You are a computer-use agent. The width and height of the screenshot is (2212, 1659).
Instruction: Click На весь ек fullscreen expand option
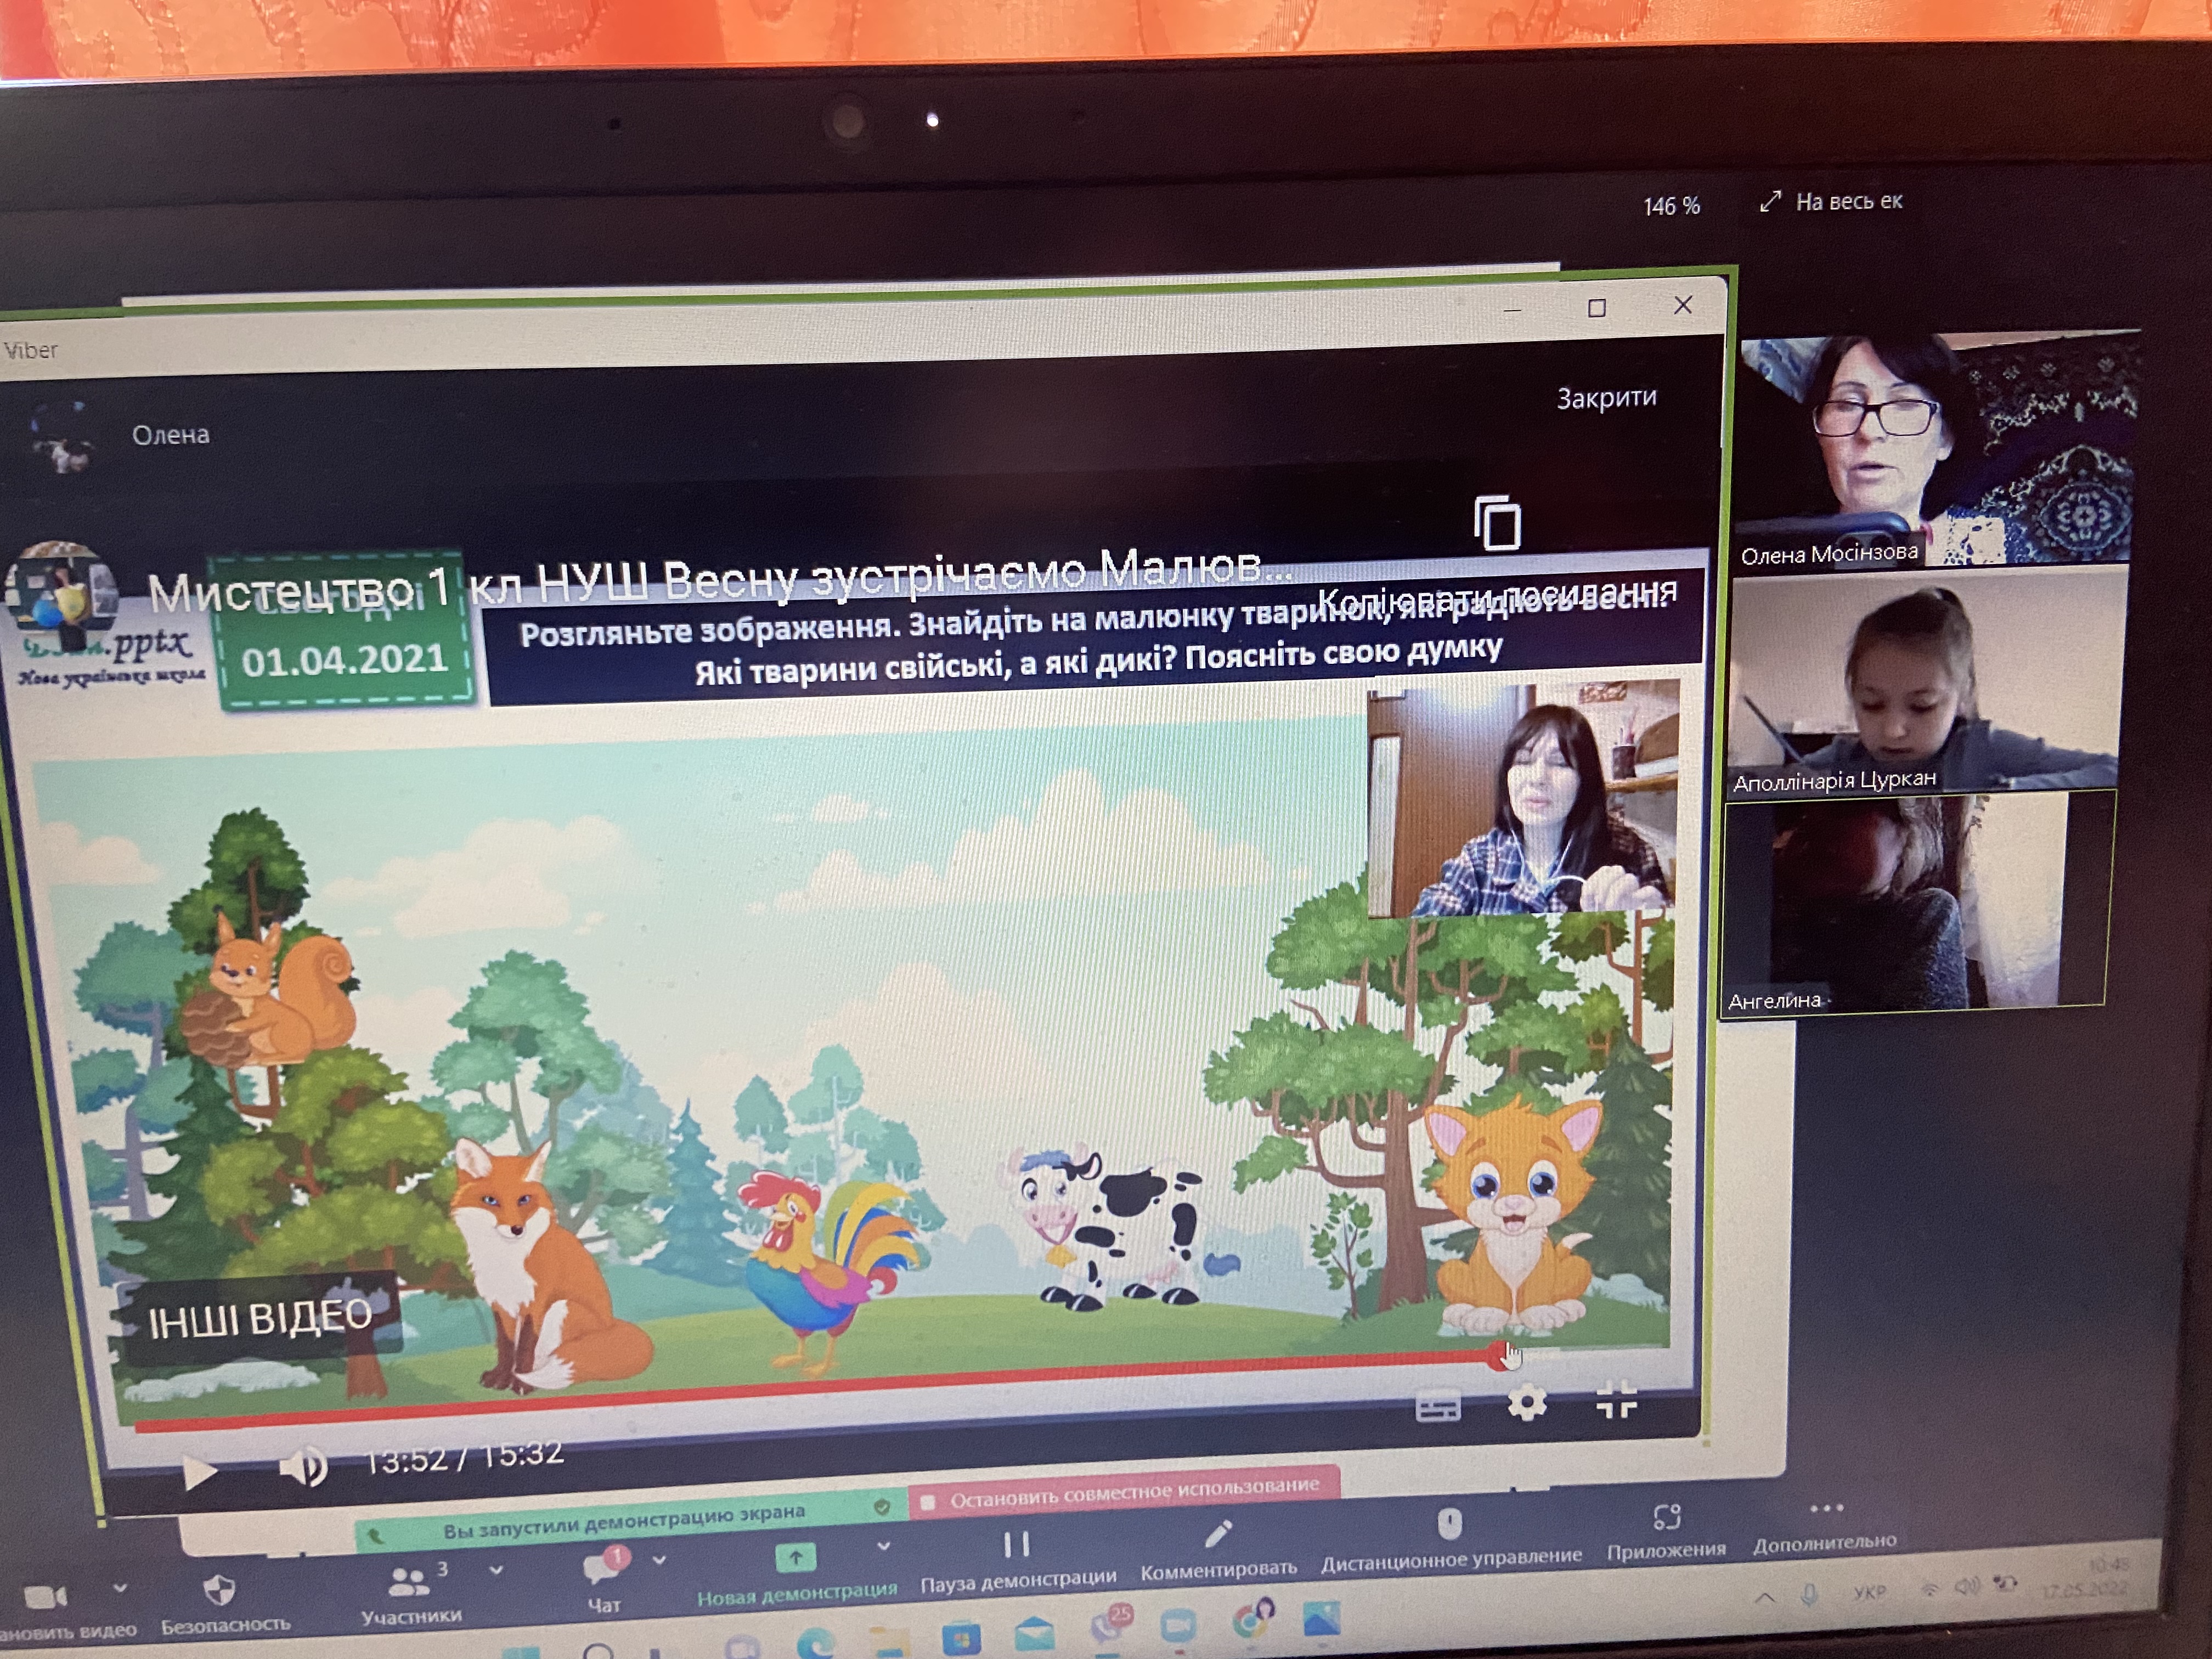tap(1831, 201)
